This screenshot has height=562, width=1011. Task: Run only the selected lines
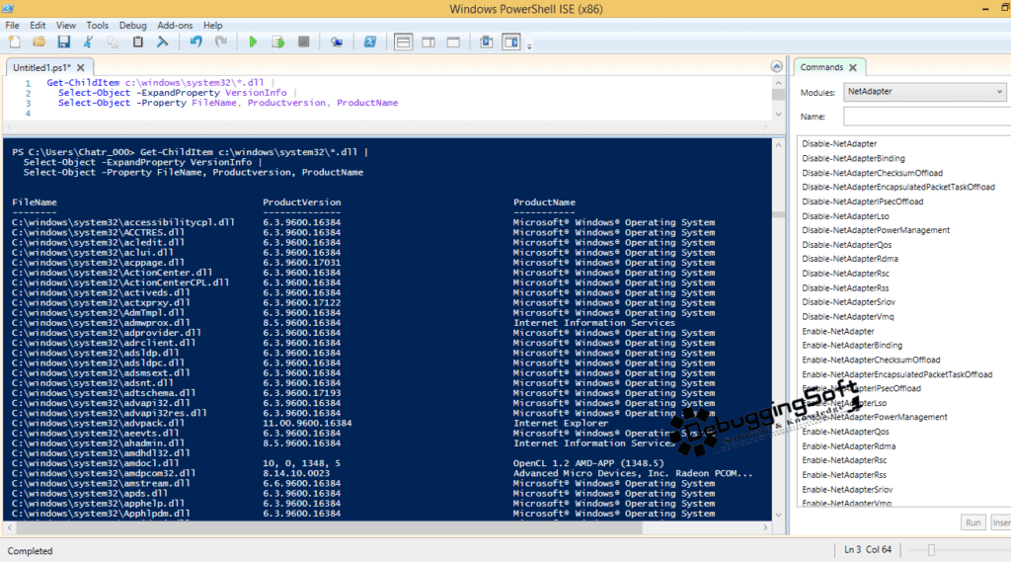click(x=277, y=41)
